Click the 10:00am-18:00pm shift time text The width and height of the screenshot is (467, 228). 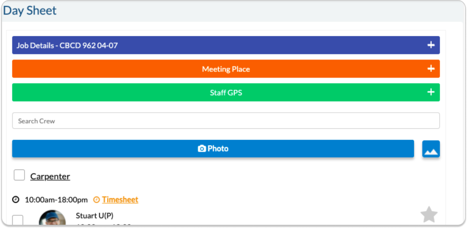tap(56, 200)
